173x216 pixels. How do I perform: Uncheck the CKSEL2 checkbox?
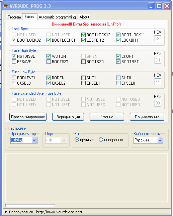(x=49, y=83)
